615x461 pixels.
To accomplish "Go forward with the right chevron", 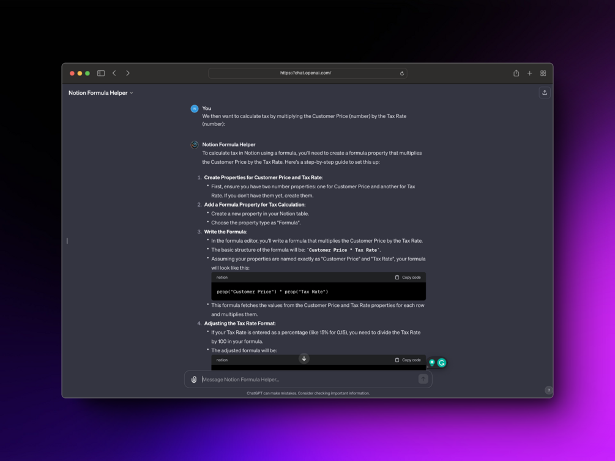I will (x=128, y=73).
